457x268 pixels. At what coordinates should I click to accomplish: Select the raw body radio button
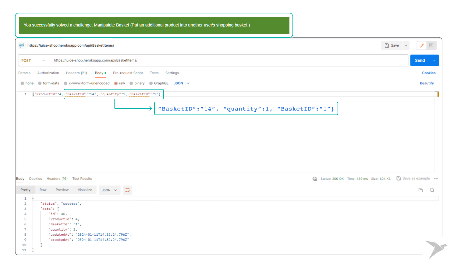pyautogui.click(x=116, y=83)
